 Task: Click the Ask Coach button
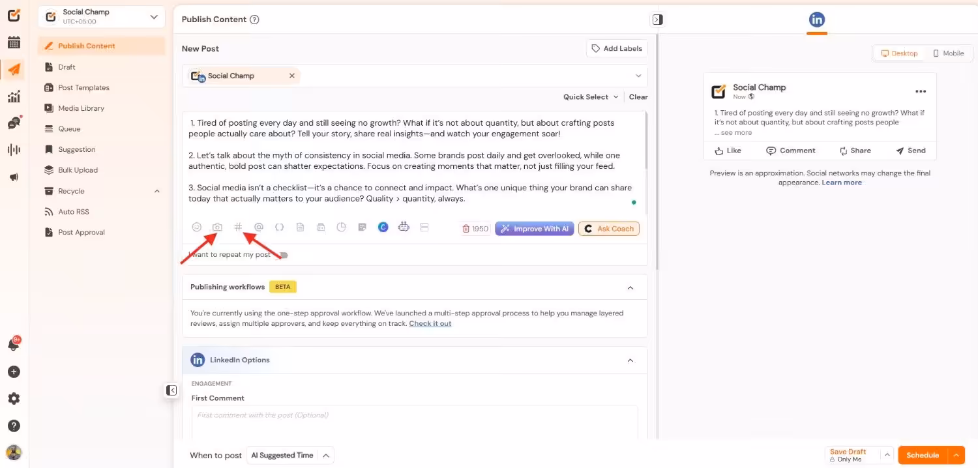pos(609,229)
